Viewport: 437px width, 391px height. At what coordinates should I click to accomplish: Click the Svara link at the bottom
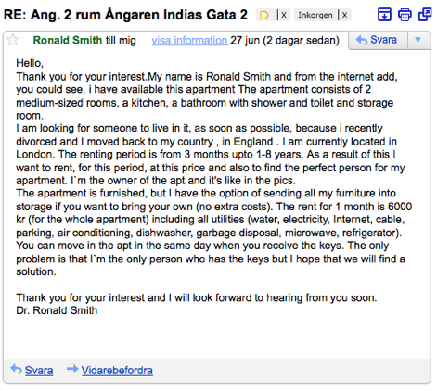coord(39,371)
